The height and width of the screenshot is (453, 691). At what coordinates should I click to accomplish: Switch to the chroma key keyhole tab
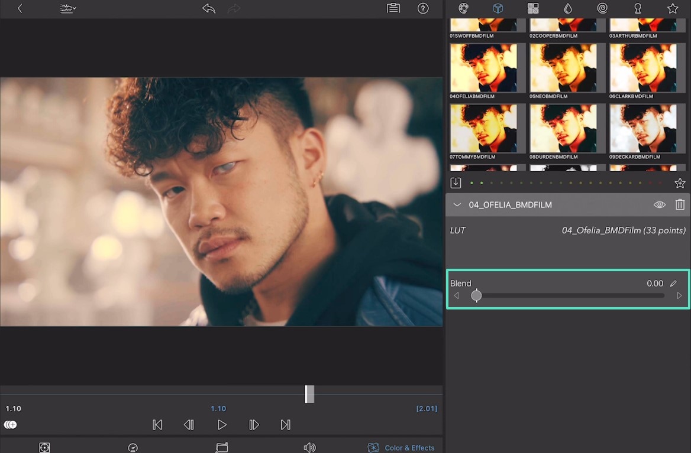(638, 8)
